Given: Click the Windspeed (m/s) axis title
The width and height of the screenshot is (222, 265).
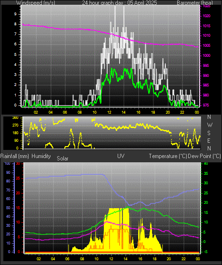Looking at the screenshot, I should click(36, 2).
